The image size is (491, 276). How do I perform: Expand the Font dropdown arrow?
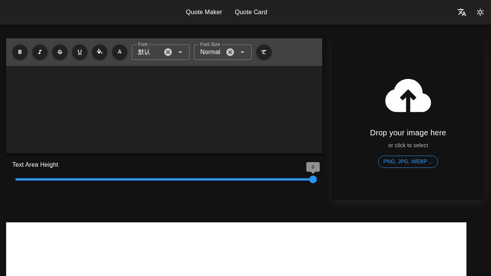180,52
